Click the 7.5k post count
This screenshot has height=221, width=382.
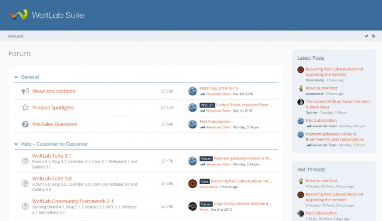pos(167,108)
